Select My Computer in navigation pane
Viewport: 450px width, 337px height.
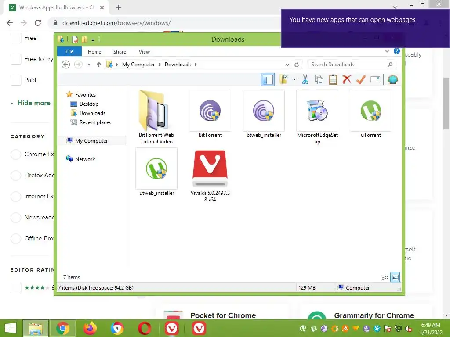[x=92, y=141]
